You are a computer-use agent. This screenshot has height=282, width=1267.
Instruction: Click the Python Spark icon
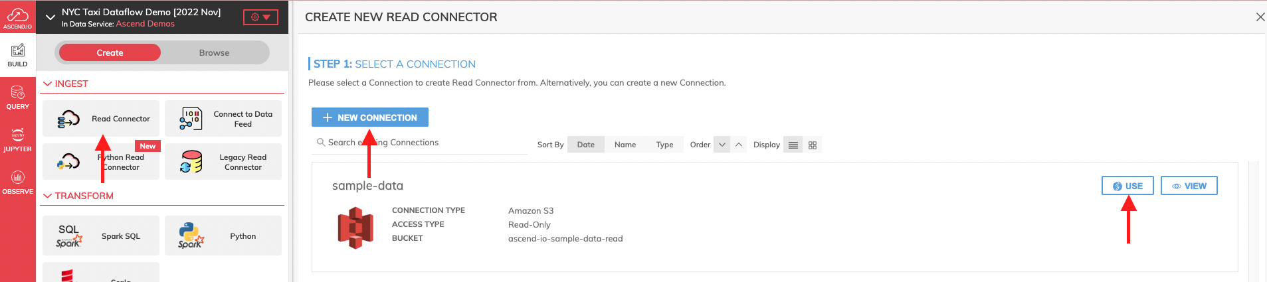coord(190,236)
